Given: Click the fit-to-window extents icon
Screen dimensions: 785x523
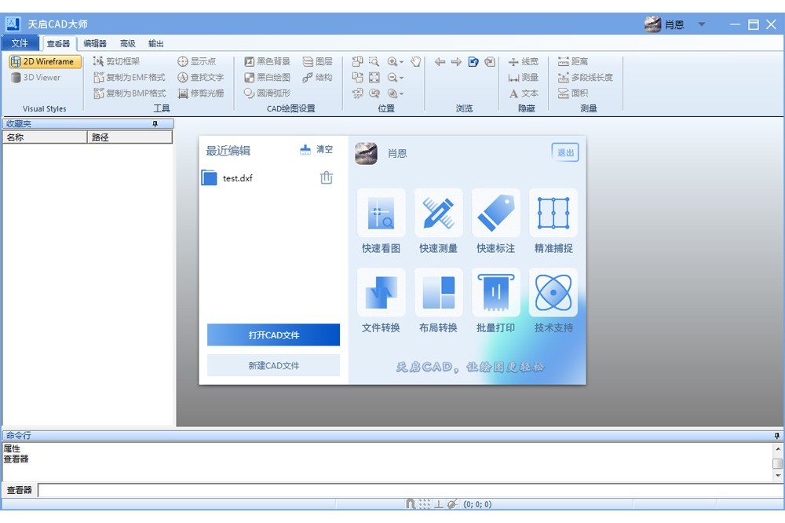Looking at the screenshot, I should [x=374, y=78].
